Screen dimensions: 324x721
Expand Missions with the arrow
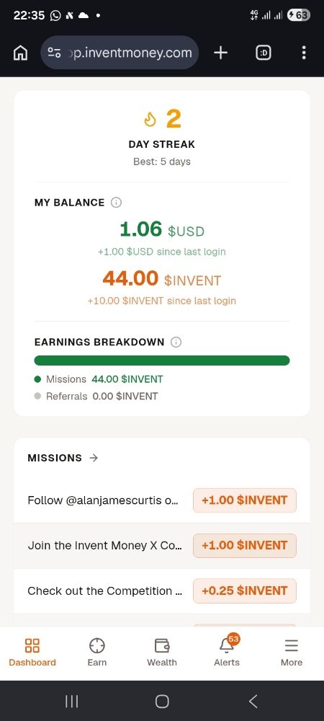(x=94, y=458)
